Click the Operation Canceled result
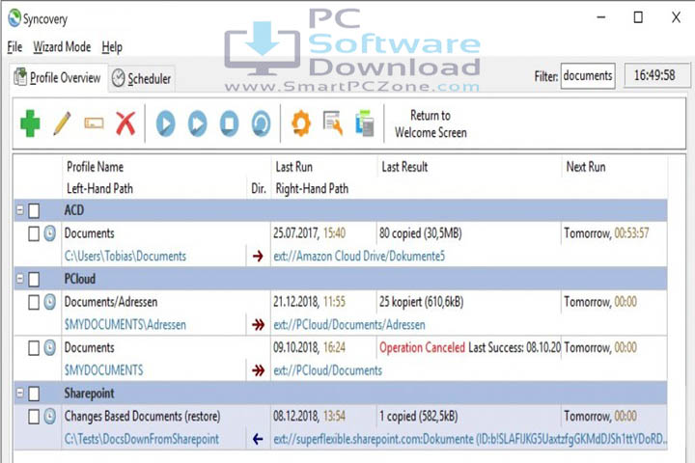Image resolution: width=695 pixels, height=463 pixels. (x=422, y=348)
